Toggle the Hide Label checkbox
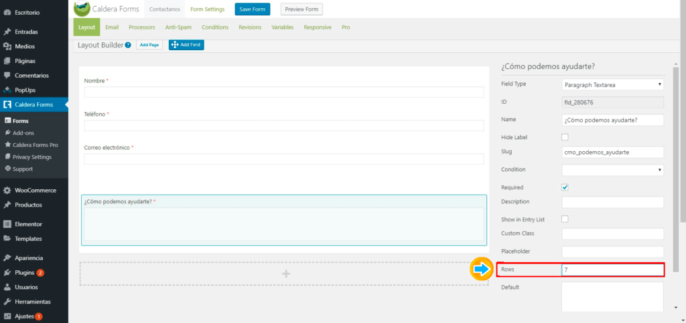Viewport: 686px width, 323px height. [565, 137]
